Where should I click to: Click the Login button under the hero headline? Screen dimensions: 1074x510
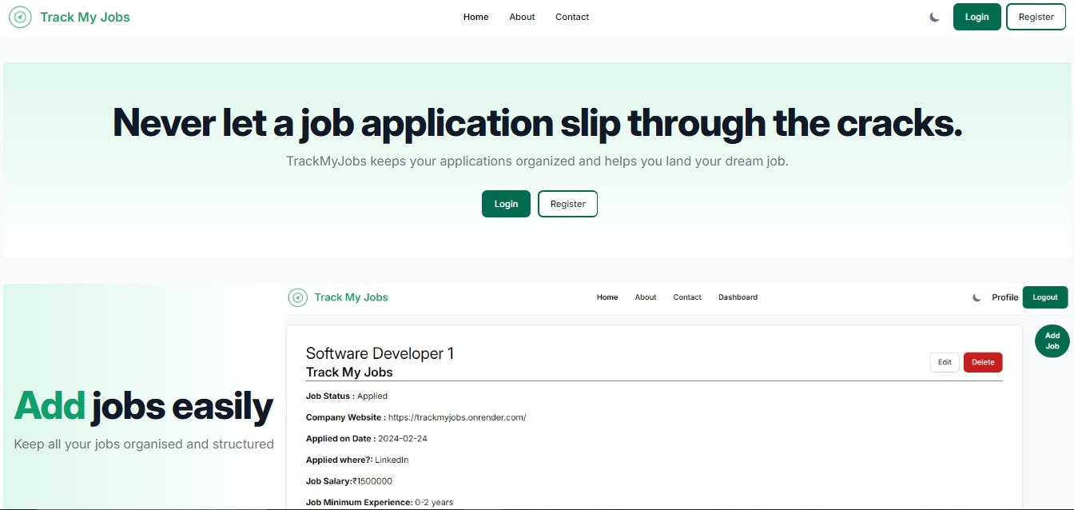tap(506, 204)
